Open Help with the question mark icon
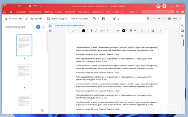Viewport: 188px width, 117px height. click(x=177, y=12)
